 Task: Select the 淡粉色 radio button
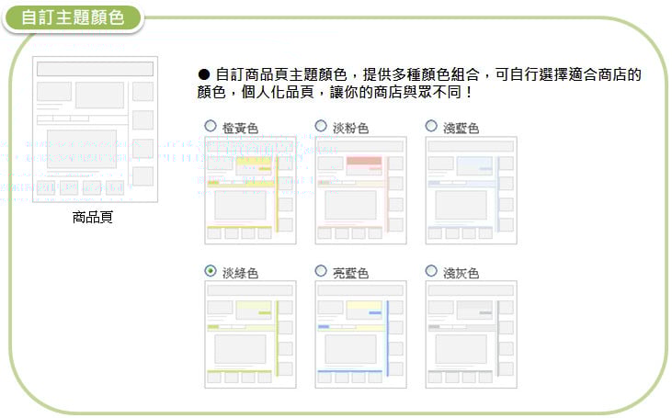pyautogui.click(x=321, y=126)
